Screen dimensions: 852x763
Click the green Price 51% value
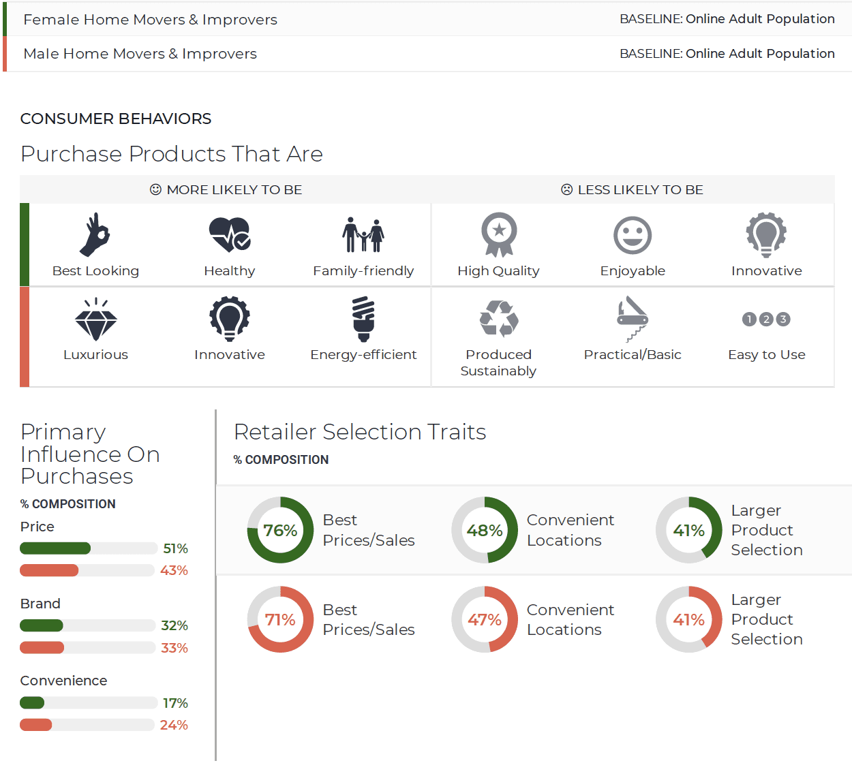coord(175,548)
